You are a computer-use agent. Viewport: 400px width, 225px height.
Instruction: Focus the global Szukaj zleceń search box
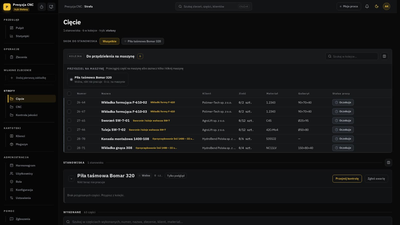[214, 6]
